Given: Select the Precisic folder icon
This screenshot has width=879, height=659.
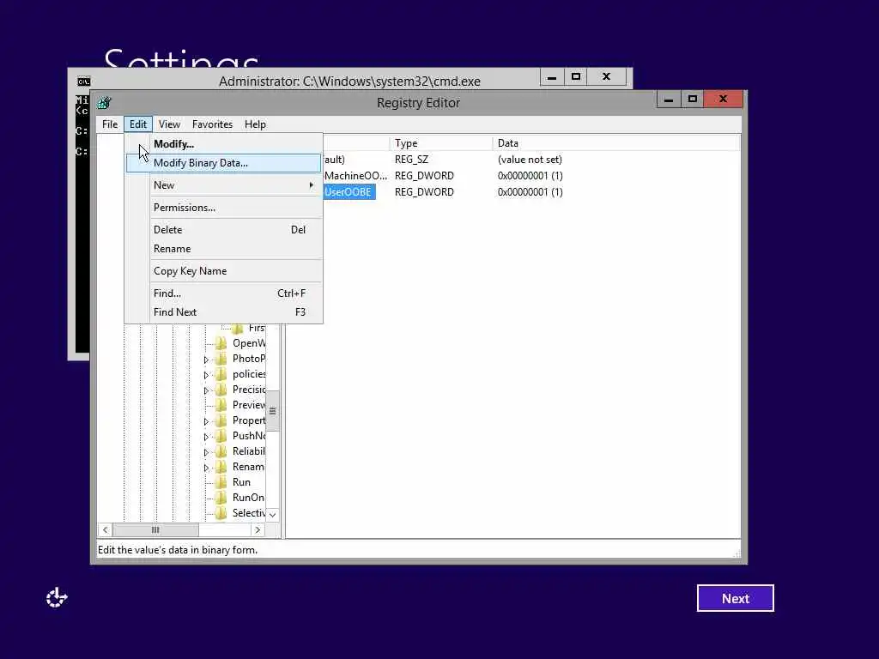Looking at the screenshot, I should 221,390.
